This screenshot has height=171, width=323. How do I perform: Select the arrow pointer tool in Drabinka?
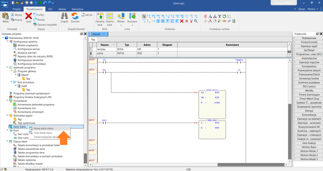pyautogui.click(x=144, y=16)
